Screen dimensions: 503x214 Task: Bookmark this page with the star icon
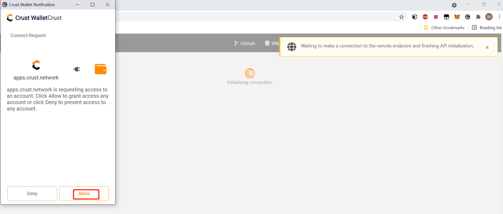tap(401, 17)
